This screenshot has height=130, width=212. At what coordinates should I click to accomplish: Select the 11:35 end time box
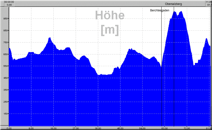209,3
